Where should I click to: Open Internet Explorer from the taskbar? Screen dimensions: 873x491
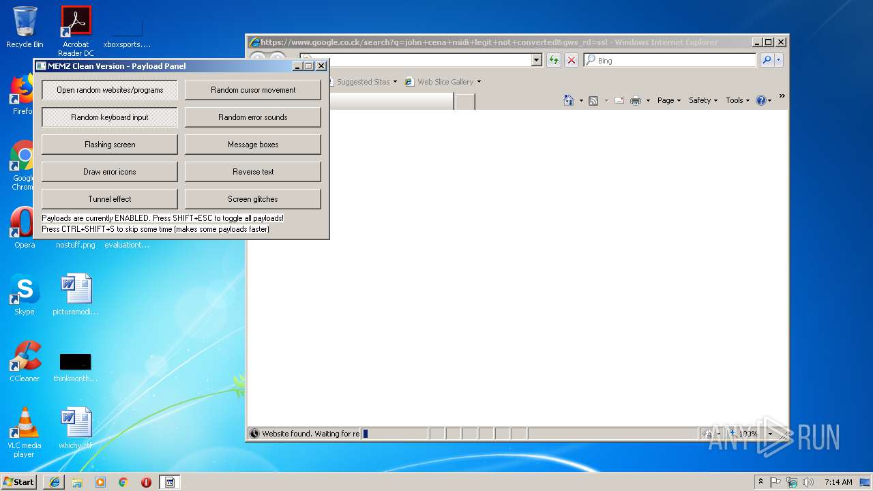point(55,482)
